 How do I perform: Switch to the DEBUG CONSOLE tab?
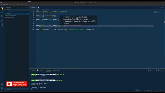56,70
